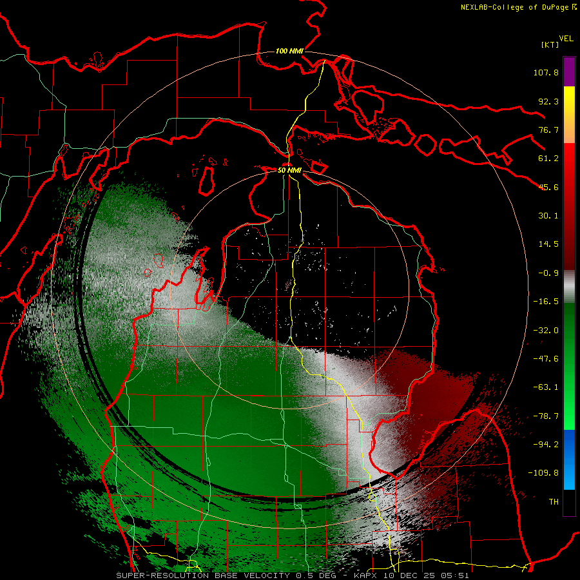Click the -109.8 velocity scale value
The image size is (580, 580).
(543, 473)
